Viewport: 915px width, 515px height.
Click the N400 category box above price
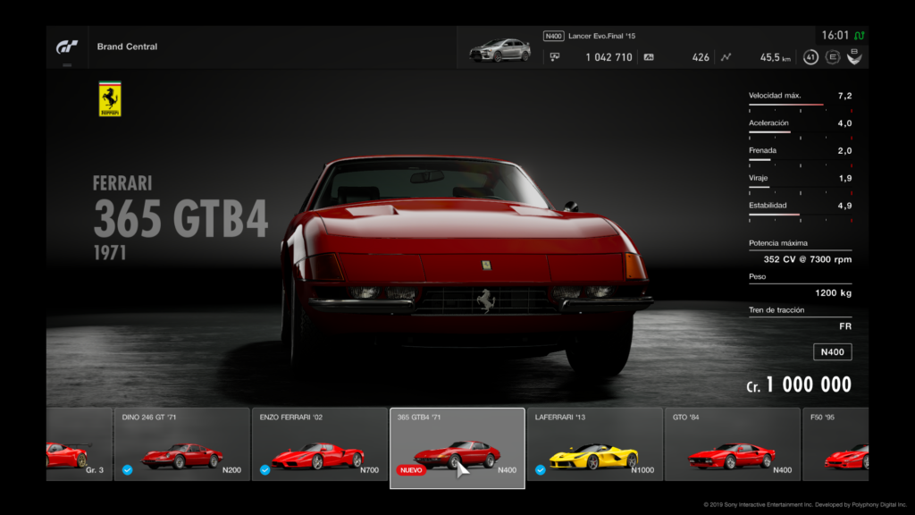pos(832,352)
